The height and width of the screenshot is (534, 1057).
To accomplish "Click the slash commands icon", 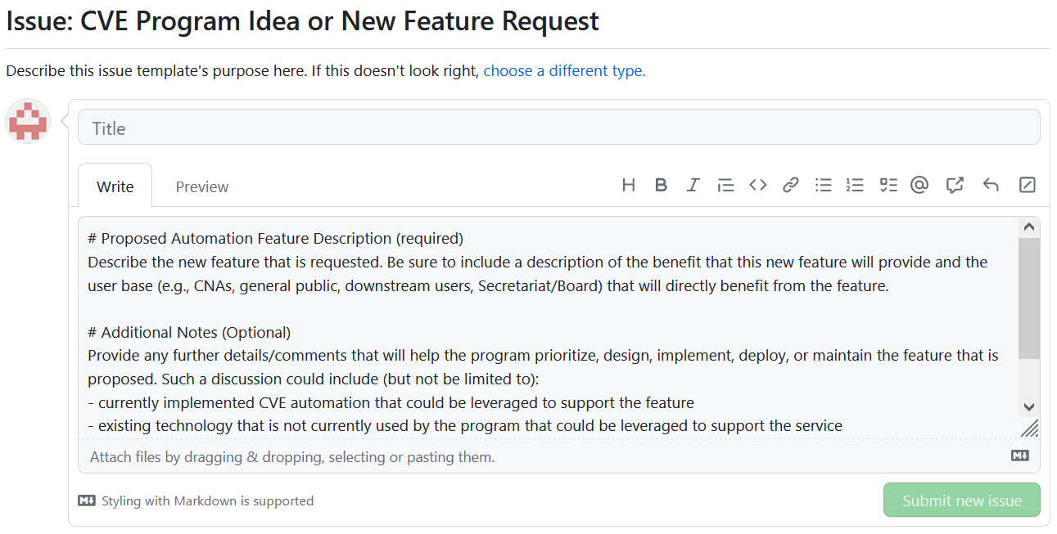I will pos(1027,185).
